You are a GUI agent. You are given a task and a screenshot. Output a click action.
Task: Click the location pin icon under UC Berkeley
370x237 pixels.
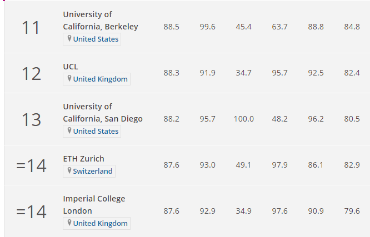click(x=69, y=39)
